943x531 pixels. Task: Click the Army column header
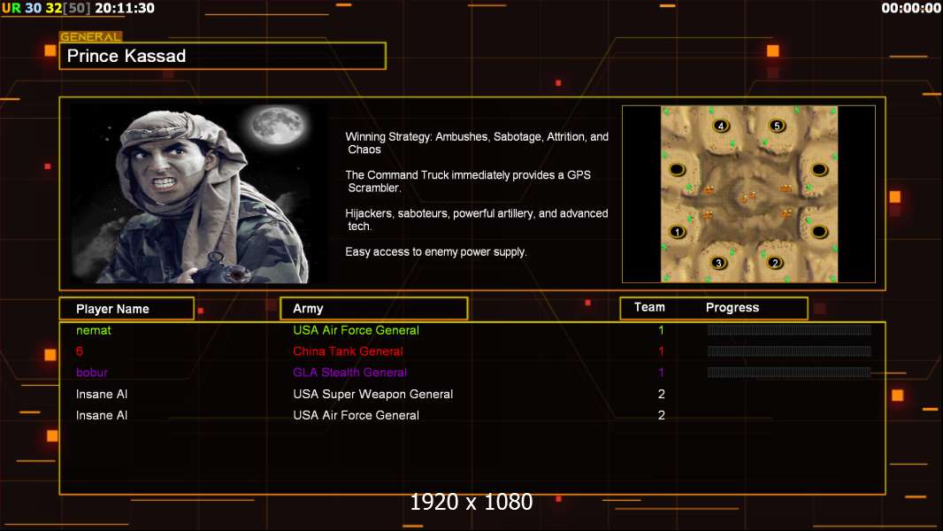[373, 309]
